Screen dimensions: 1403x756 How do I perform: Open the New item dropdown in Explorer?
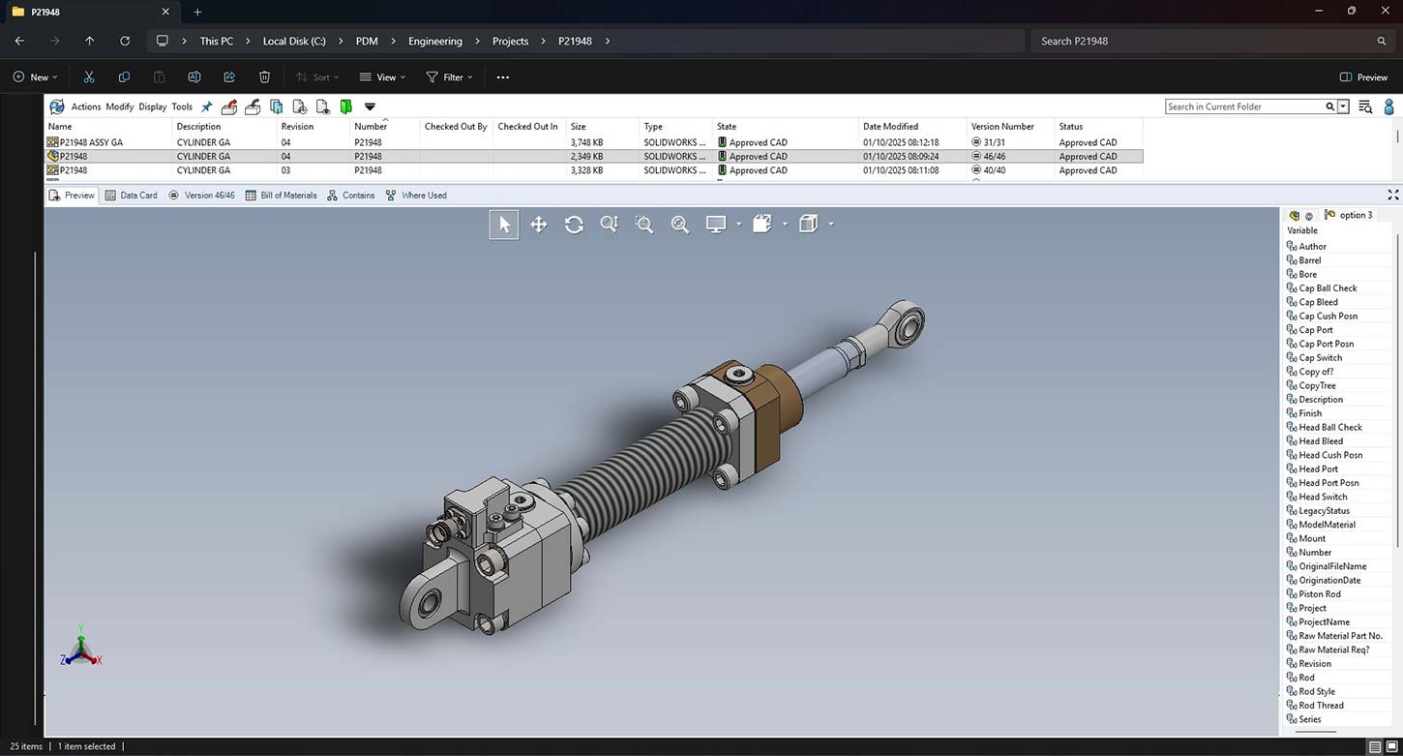point(36,77)
